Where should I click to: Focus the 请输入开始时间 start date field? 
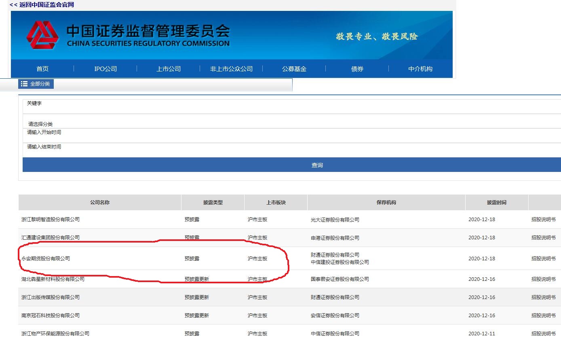point(292,136)
